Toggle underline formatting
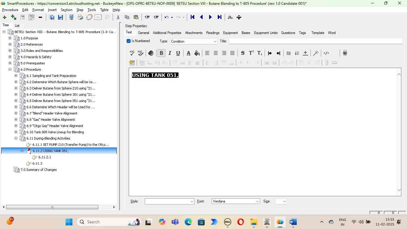The width and height of the screenshot is (407, 229). click(x=178, y=53)
